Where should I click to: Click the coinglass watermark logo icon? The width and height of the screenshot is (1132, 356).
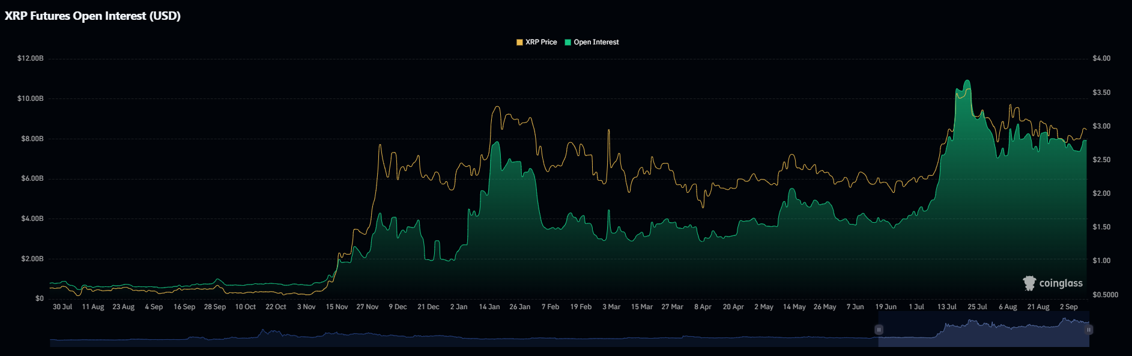point(1029,283)
